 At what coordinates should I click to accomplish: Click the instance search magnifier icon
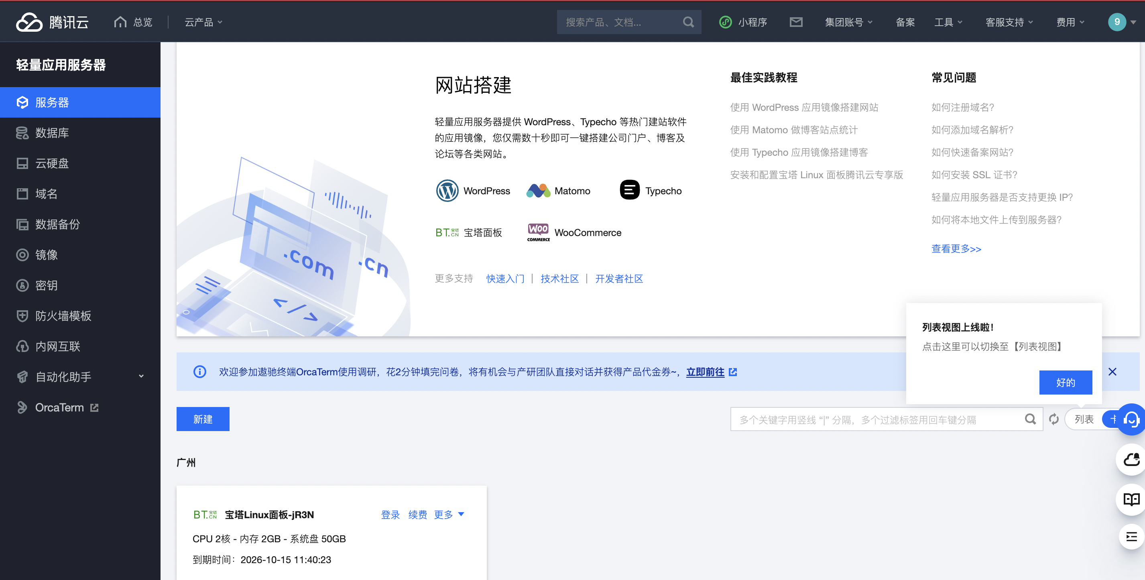(x=1030, y=419)
